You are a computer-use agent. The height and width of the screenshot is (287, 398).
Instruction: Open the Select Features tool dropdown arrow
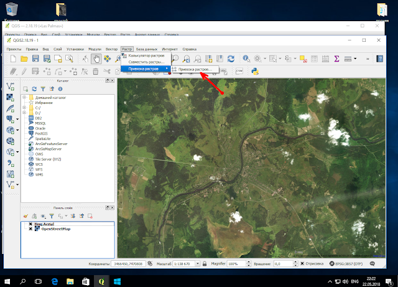point(280,59)
